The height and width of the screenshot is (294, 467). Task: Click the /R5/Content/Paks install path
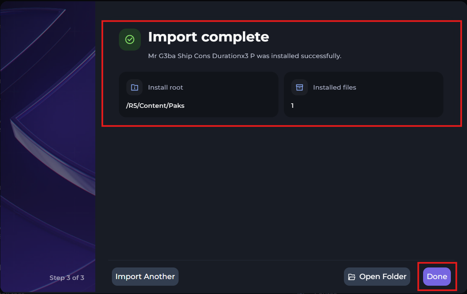coord(155,106)
